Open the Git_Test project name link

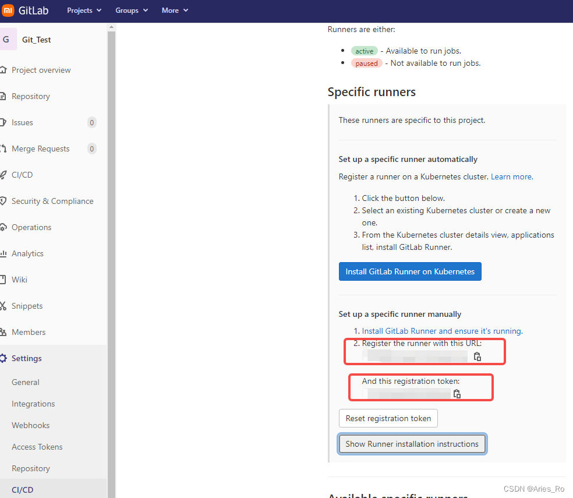36,40
